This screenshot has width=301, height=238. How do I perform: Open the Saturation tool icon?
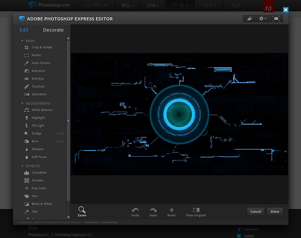[27, 94]
